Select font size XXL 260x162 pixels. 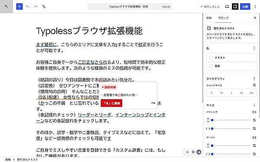click(251, 93)
